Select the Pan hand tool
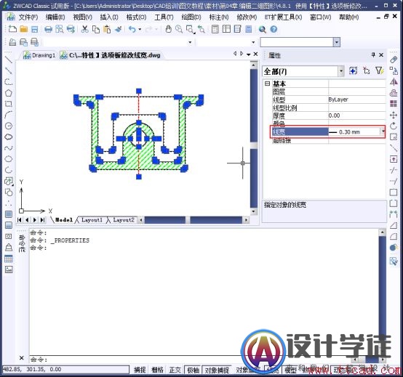Viewport: 403px width, 377px height. tap(168, 29)
